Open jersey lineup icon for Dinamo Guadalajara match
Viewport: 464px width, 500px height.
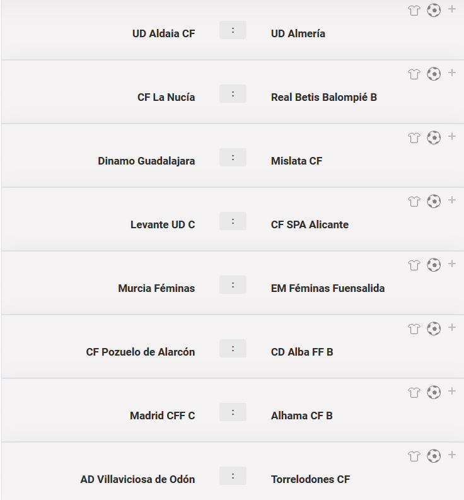pyautogui.click(x=414, y=137)
